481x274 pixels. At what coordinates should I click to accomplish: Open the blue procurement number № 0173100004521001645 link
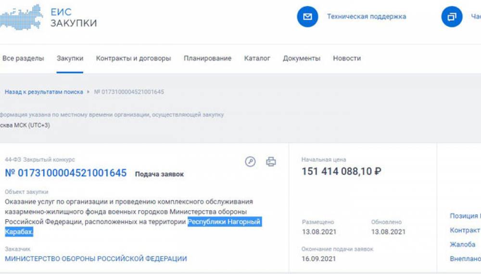[x=66, y=173]
